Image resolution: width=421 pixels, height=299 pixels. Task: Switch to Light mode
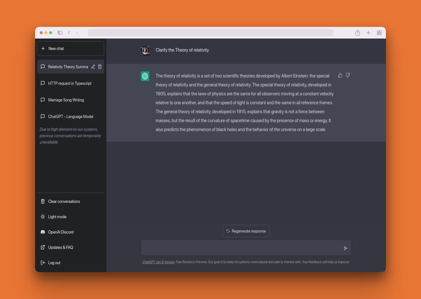[70, 217]
